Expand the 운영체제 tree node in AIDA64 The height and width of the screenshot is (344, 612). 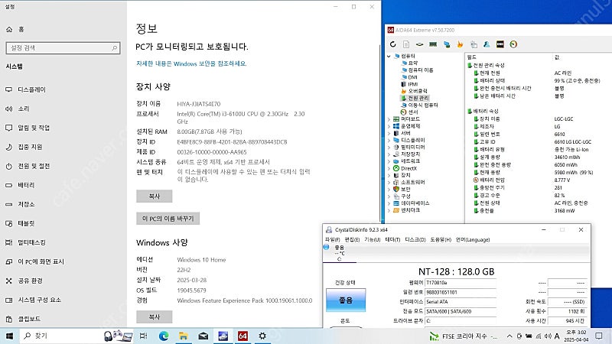click(x=389, y=126)
